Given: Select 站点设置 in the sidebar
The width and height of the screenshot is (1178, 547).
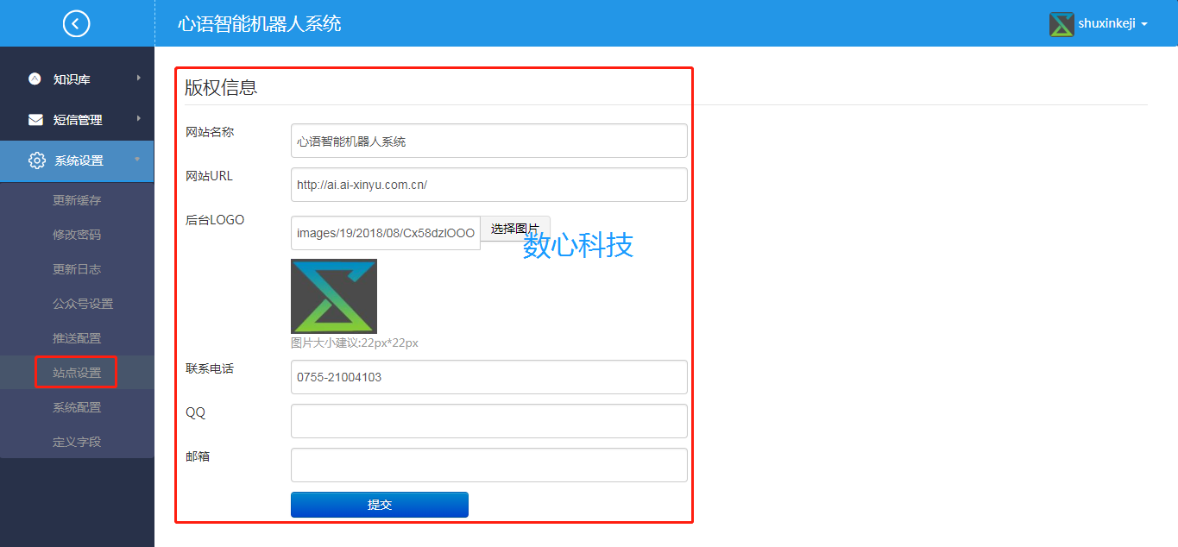Looking at the screenshot, I should [x=76, y=372].
